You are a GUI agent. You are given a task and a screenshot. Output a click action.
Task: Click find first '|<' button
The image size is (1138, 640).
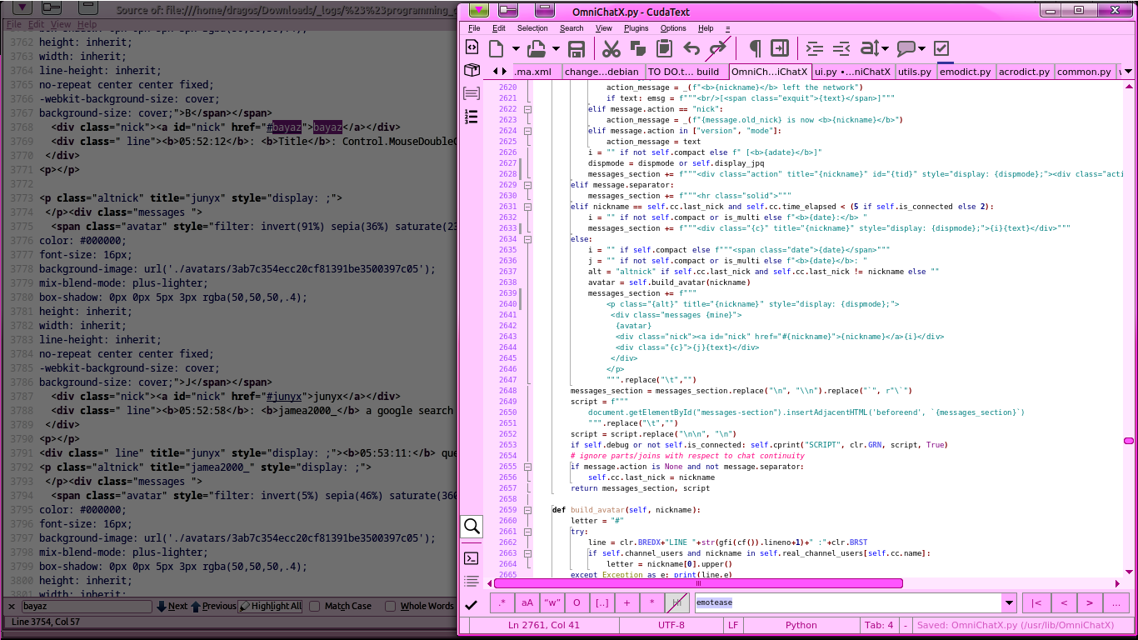point(1036,602)
